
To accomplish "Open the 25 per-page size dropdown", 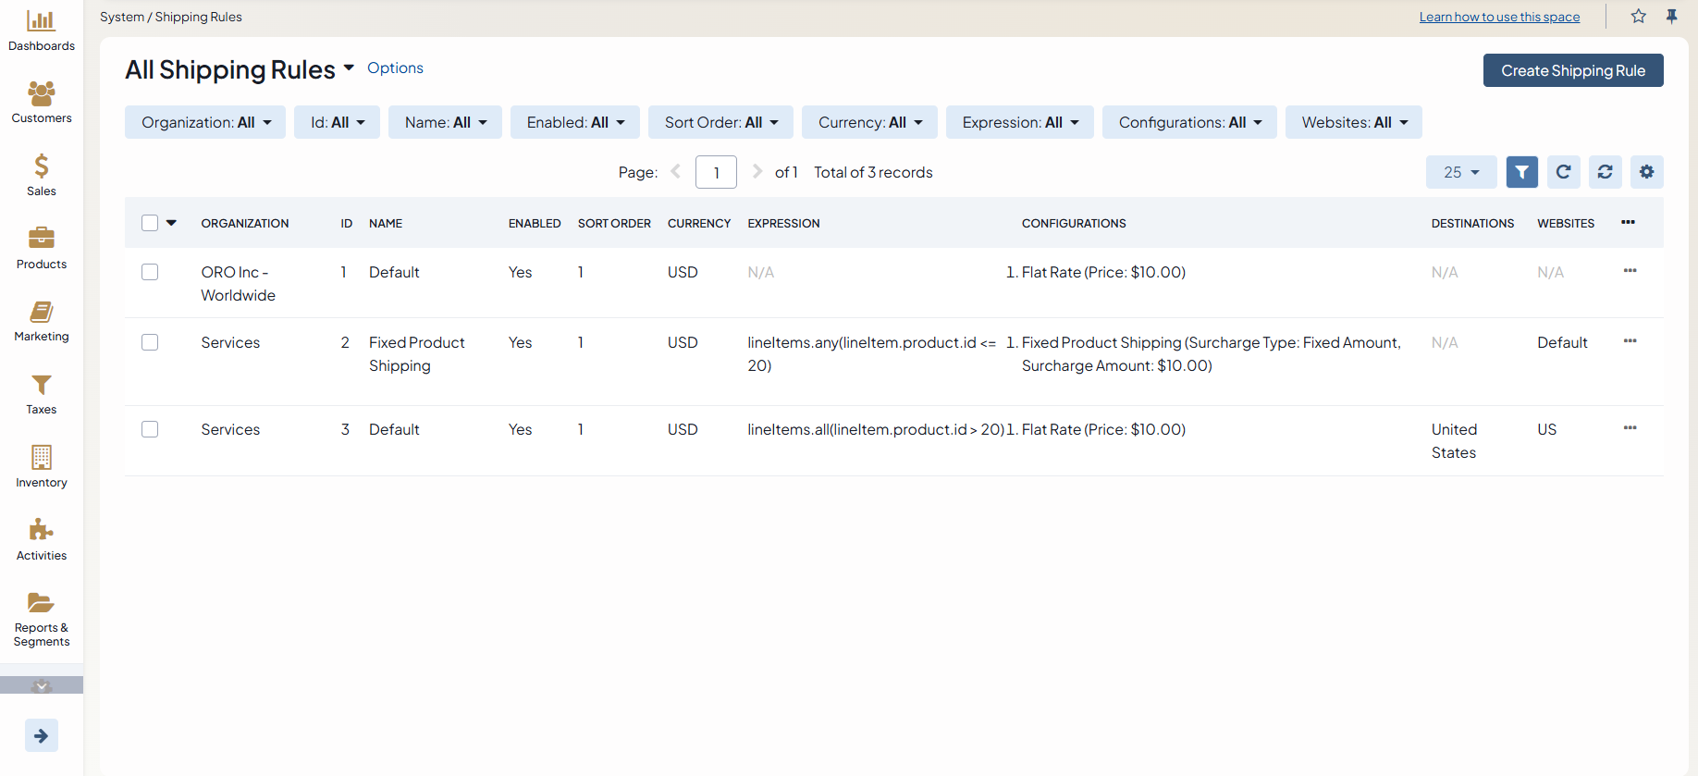I will pyautogui.click(x=1460, y=172).
